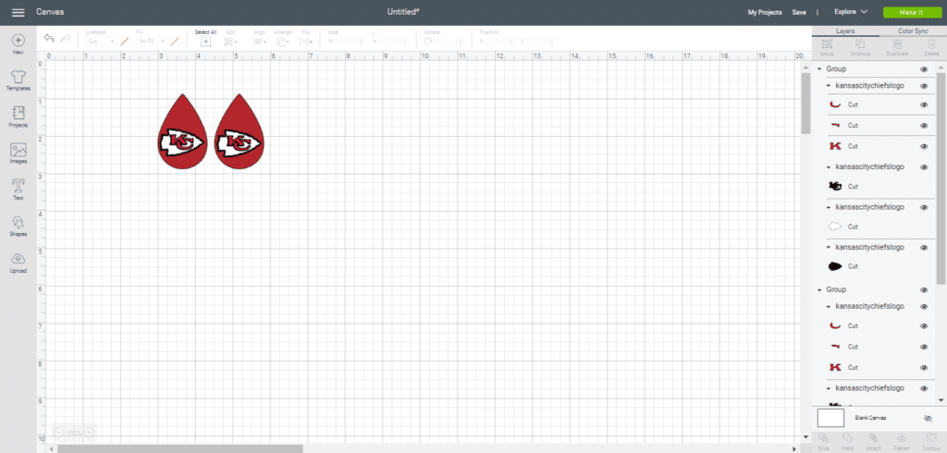Open the Shapes tool
Image resolution: width=947 pixels, height=453 pixels.
18,225
